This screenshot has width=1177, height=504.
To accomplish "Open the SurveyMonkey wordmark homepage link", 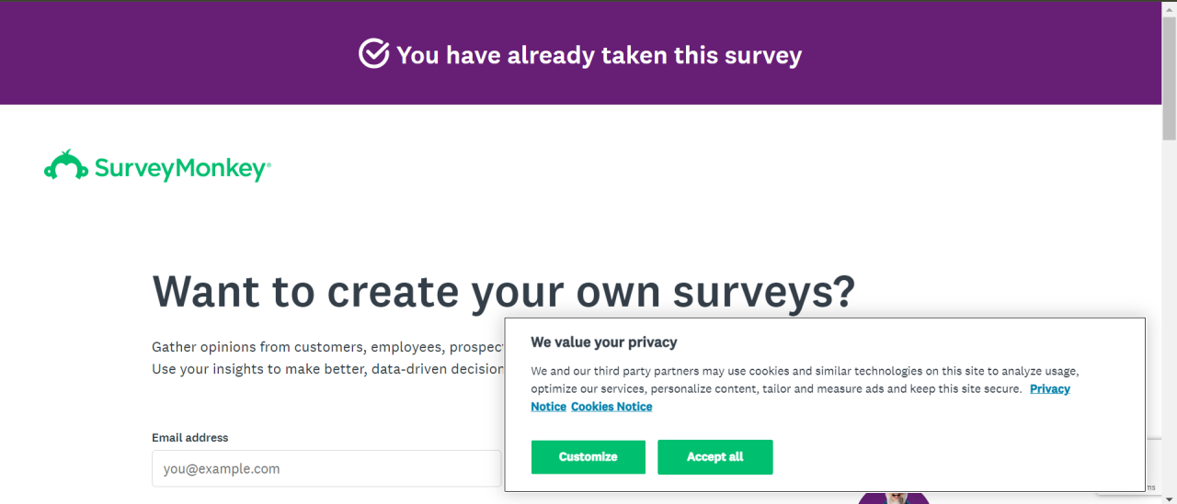I will (x=182, y=168).
